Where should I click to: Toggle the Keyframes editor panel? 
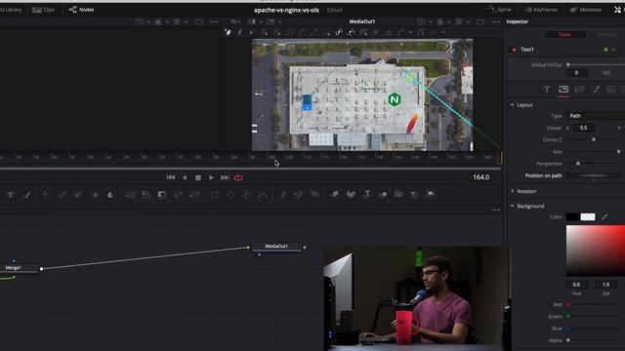click(x=541, y=10)
